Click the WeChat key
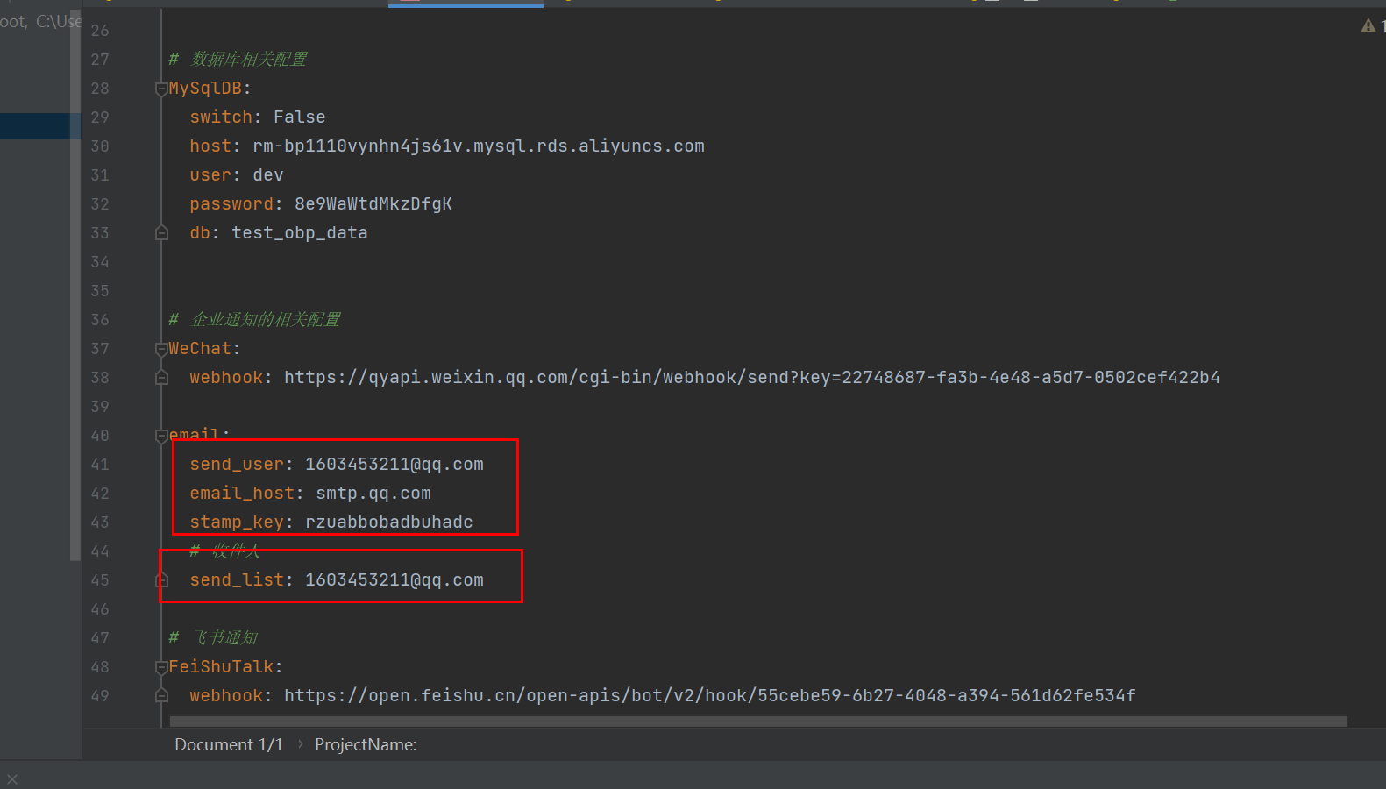 coord(200,349)
